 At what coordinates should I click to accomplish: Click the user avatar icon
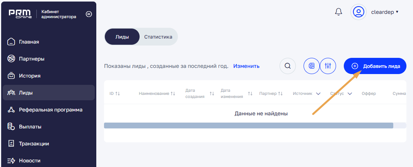point(358,12)
